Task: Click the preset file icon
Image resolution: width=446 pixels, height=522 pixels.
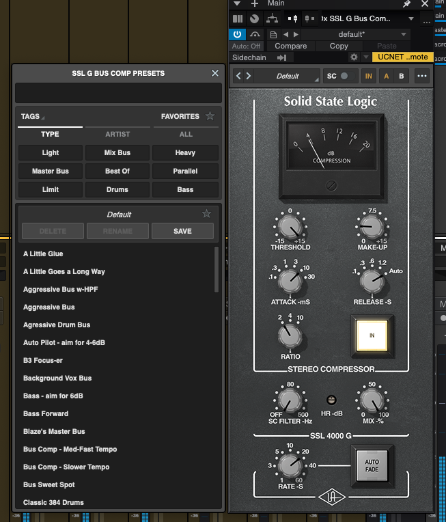Action: [x=273, y=35]
